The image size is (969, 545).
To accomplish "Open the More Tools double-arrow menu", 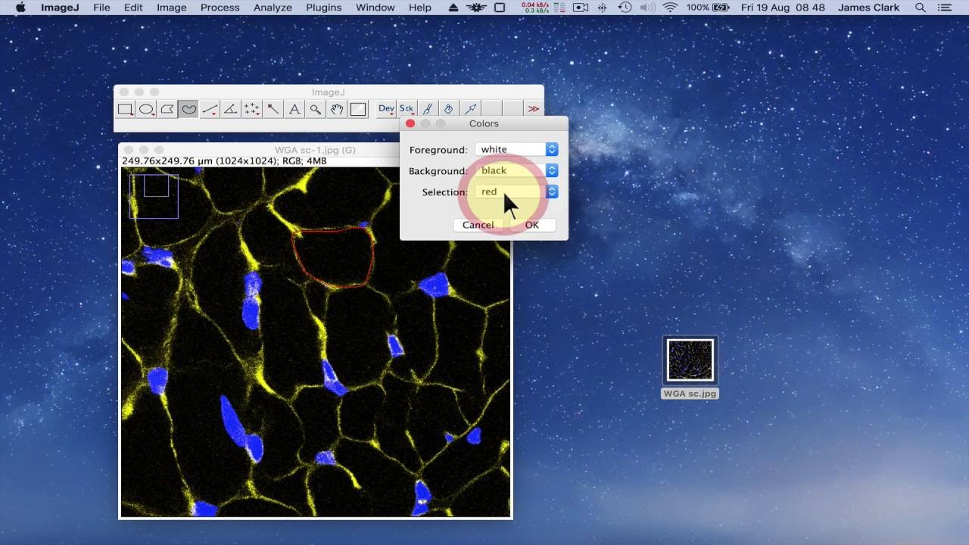I will (x=534, y=109).
